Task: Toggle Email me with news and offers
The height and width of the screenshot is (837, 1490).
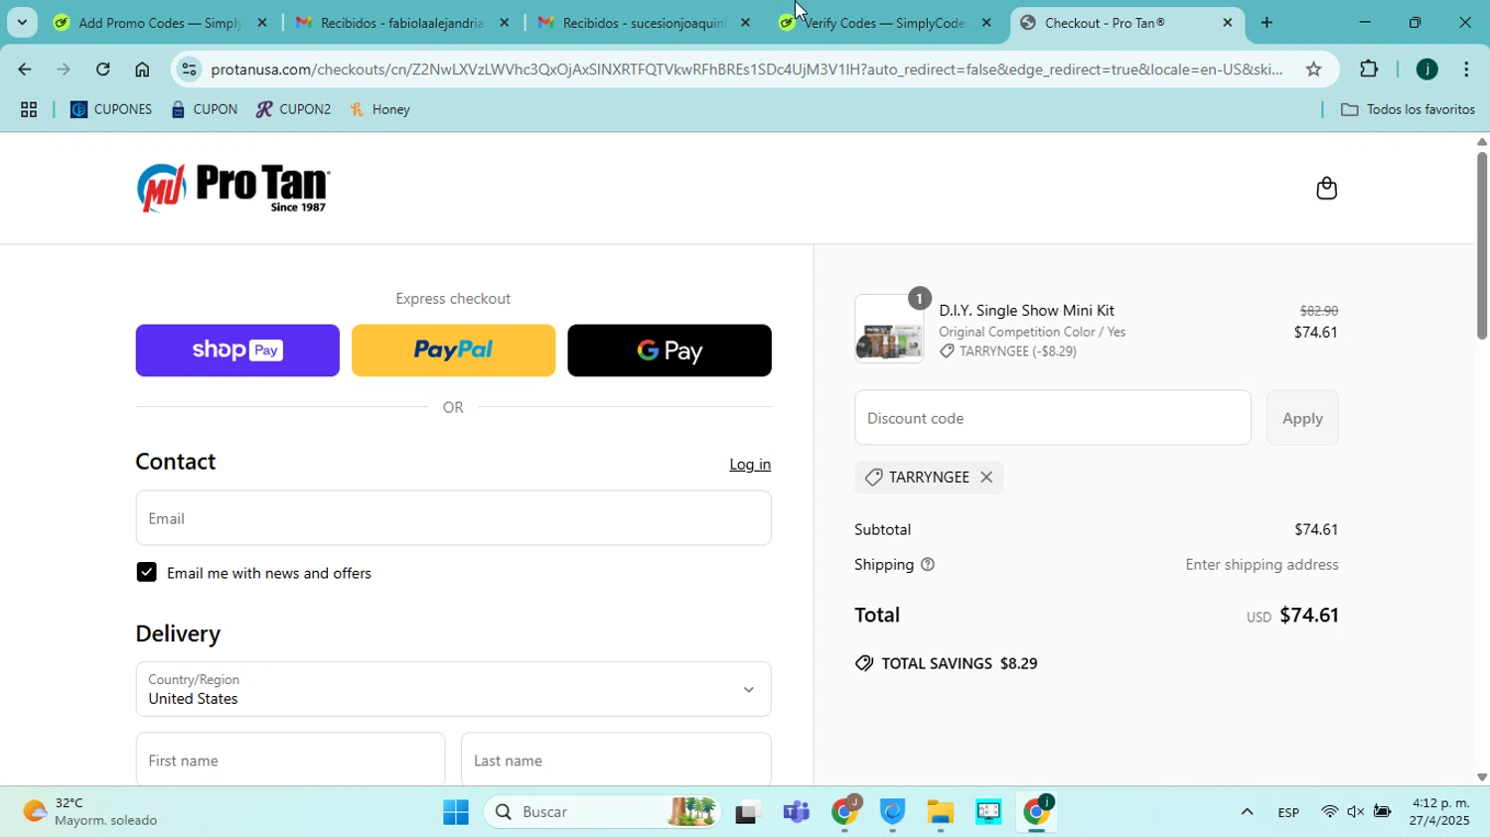Action: tap(147, 573)
